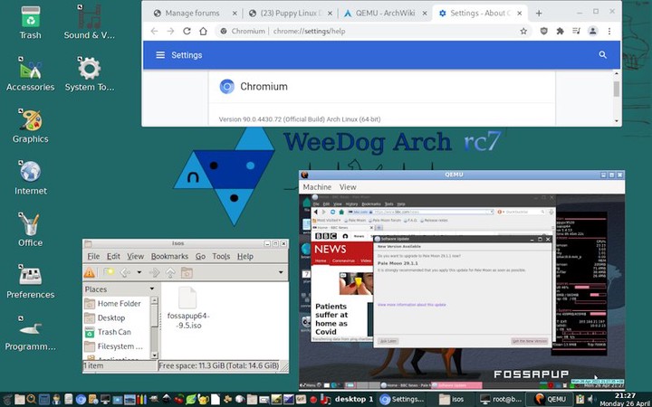Click Get the New Version button
The image size is (652, 407).
[x=530, y=341]
